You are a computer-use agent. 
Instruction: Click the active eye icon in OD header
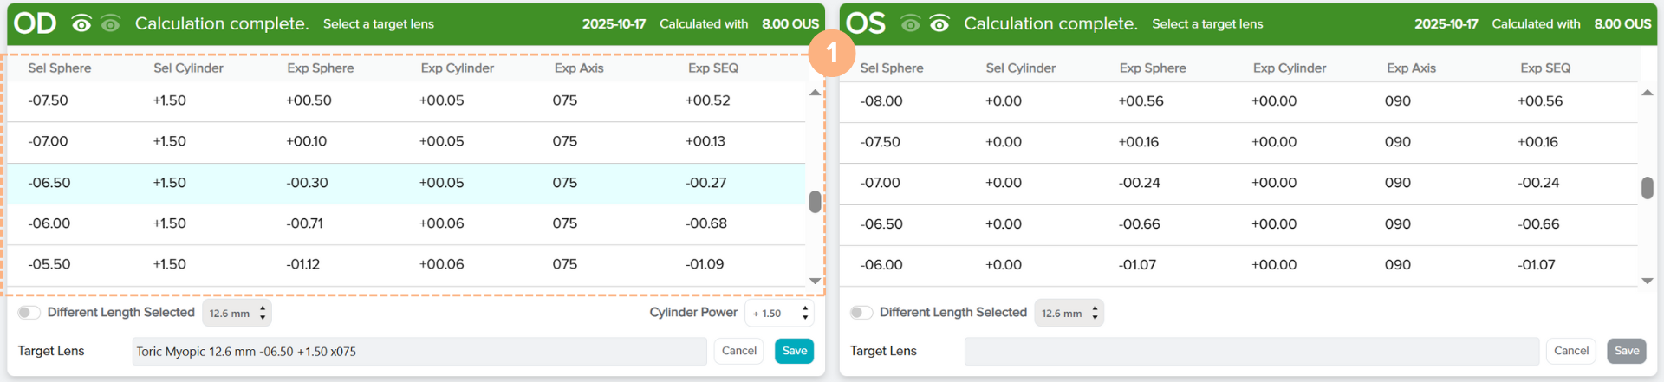(81, 24)
